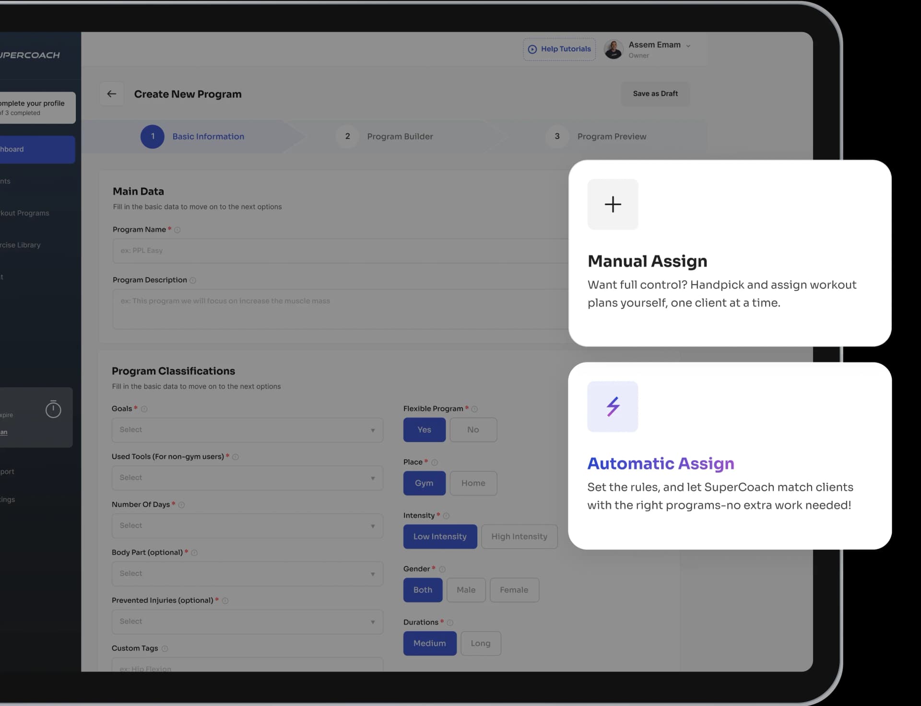Select Medium duration
921x706 pixels.
click(x=430, y=644)
